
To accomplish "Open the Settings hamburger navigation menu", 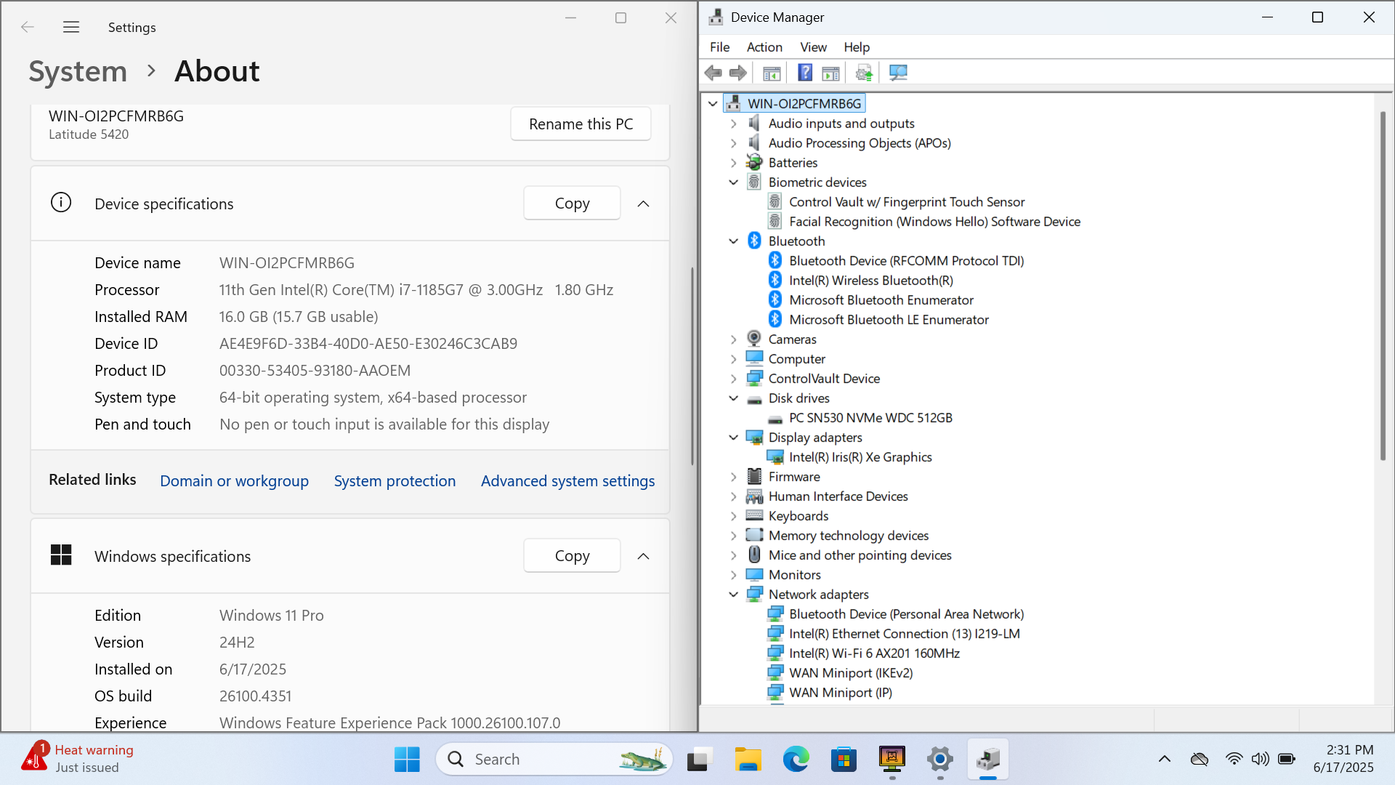I will (71, 27).
